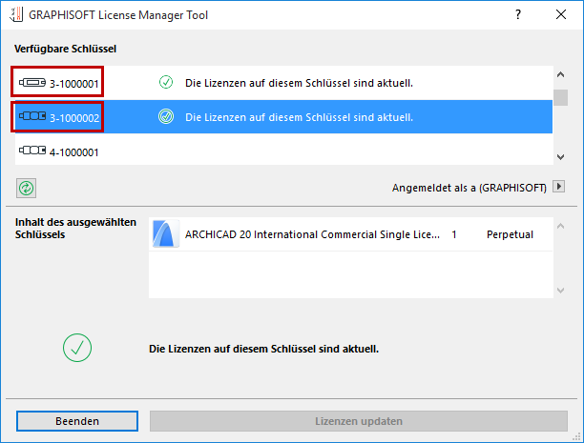The width and height of the screenshot is (584, 443).
Task: Click the Perpetual license type value
Action: pyautogui.click(x=510, y=234)
